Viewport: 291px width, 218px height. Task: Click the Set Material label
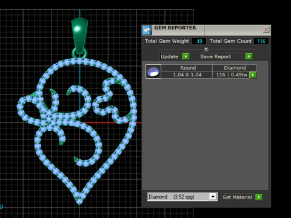(238, 197)
